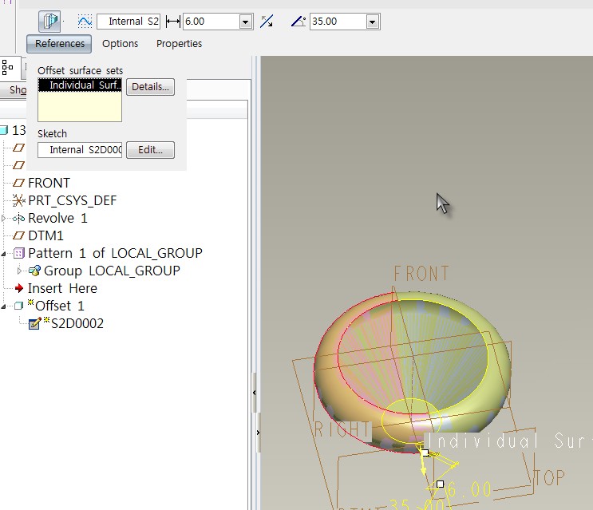
Task: Select DTM1 in the model tree
Action: [45, 236]
